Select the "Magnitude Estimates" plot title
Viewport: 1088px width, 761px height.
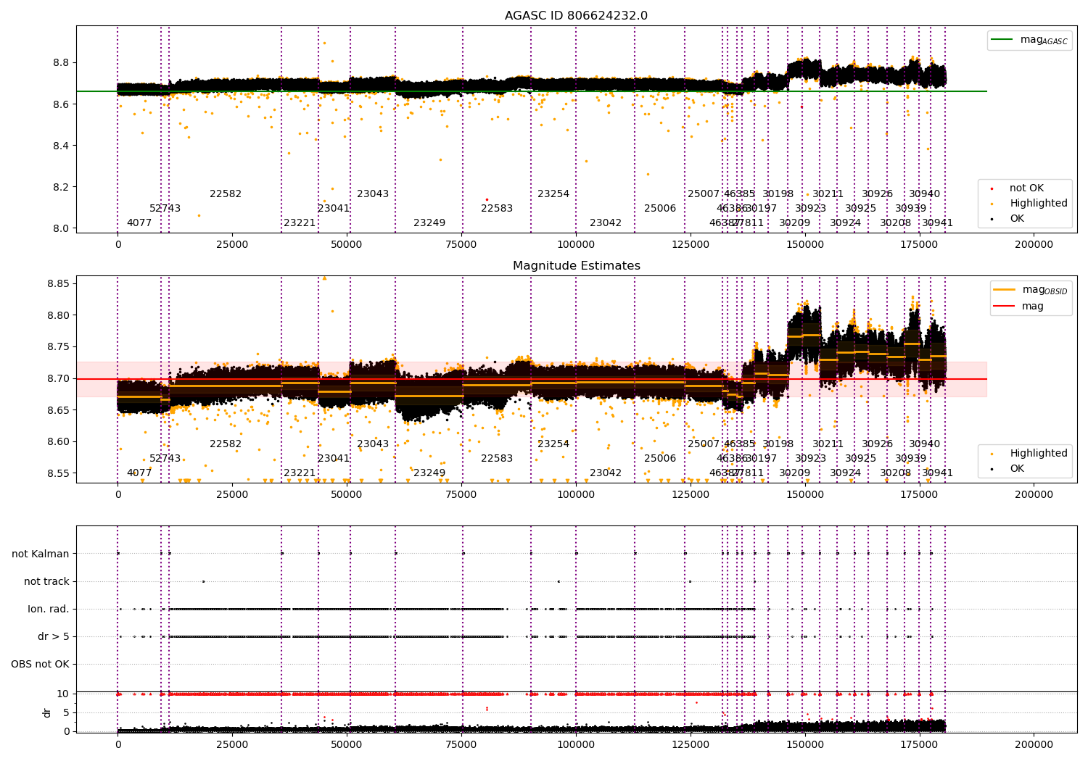pos(576,266)
